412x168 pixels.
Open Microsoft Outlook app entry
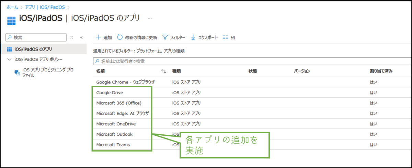[114, 134]
